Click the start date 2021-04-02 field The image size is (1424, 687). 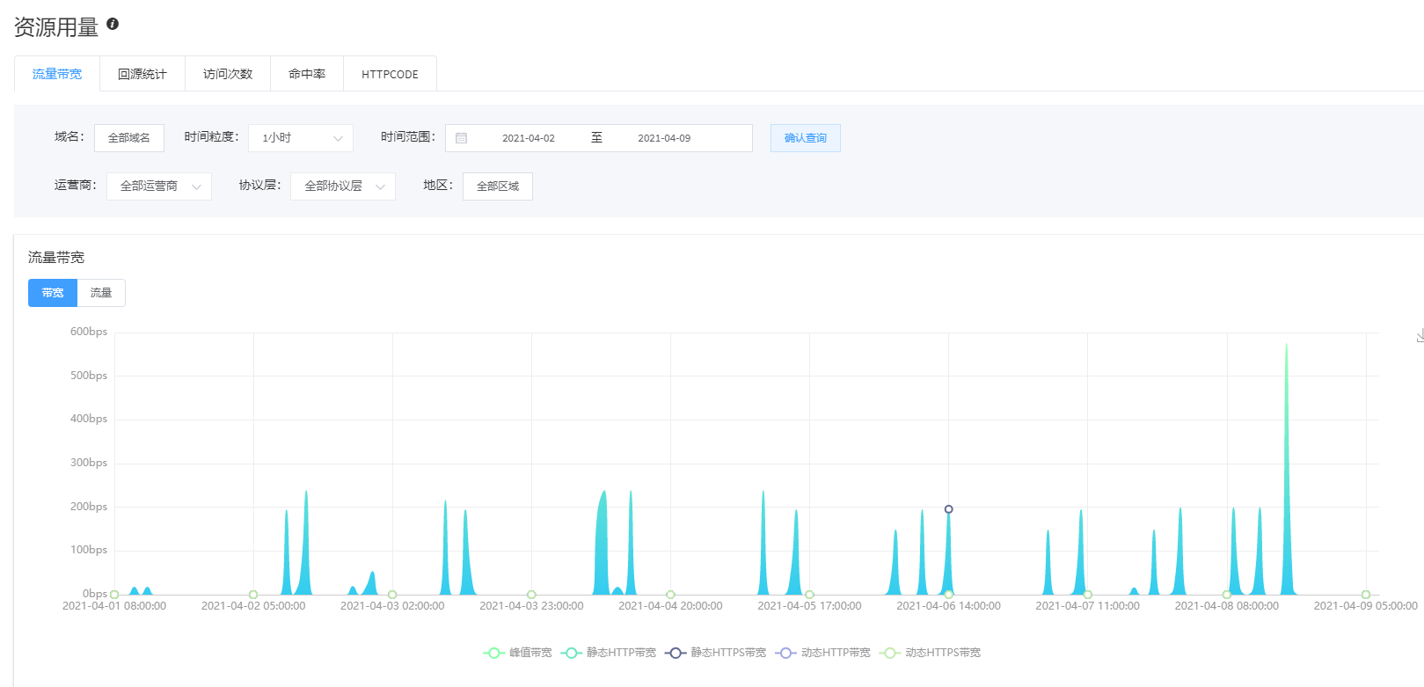coord(528,138)
